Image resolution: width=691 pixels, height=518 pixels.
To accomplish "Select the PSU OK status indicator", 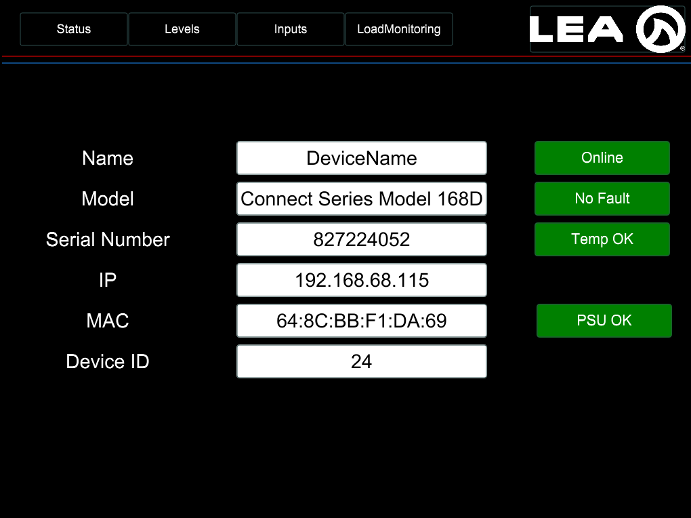I will point(604,321).
